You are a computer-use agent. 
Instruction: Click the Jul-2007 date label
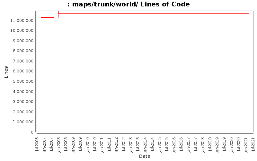point(51,144)
